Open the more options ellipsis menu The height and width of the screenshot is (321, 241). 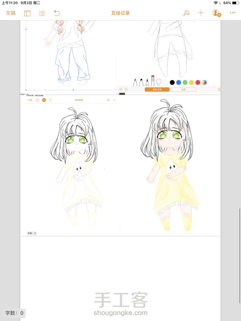pyautogui.click(x=232, y=13)
